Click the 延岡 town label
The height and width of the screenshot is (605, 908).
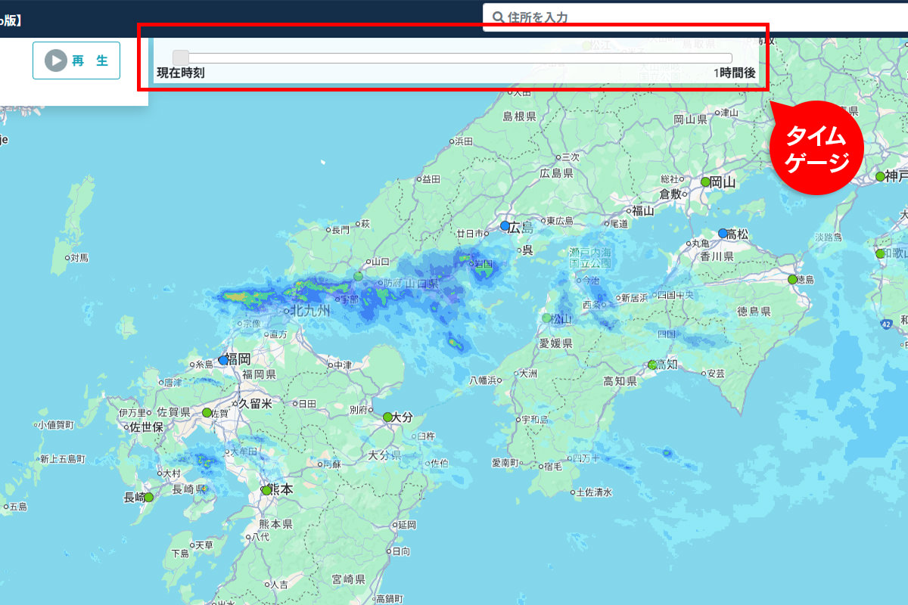click(406, 525)
